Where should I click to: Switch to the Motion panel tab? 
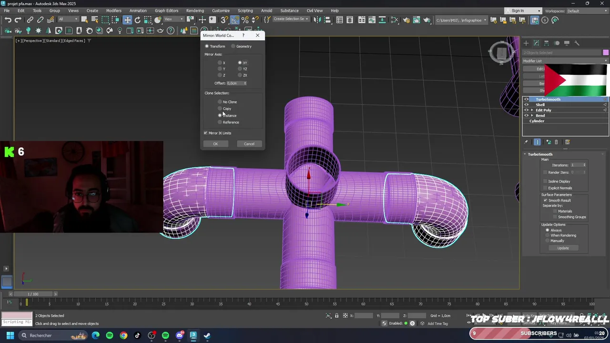click(x=557, y=43)
